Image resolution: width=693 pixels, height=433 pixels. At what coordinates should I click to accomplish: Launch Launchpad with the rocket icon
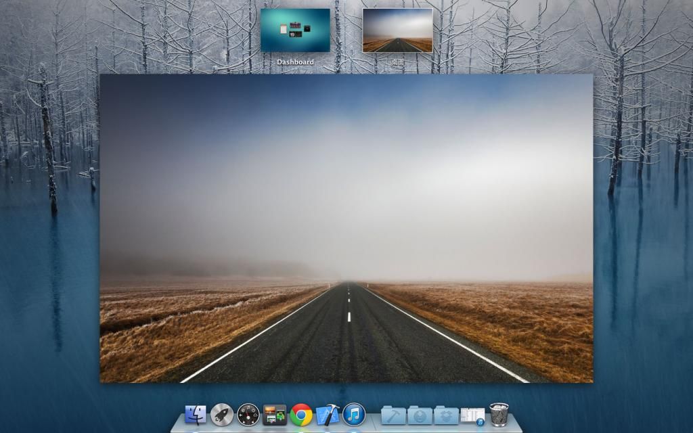pos(222,414)
